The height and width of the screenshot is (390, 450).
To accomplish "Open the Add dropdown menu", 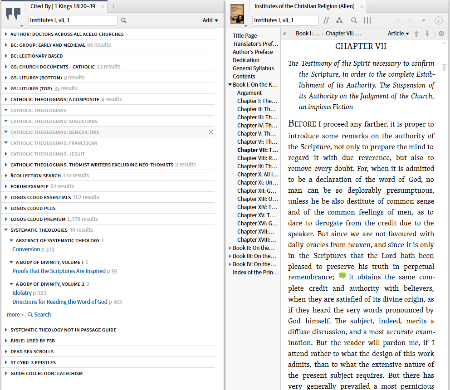I will 210,20.
